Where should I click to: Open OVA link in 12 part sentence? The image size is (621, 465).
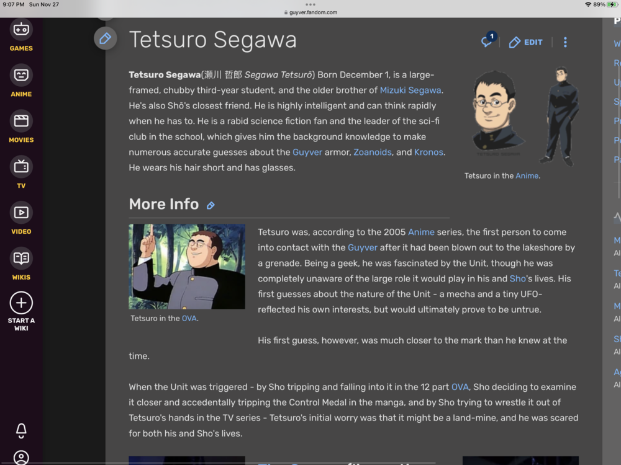click(x=460, y=387)
